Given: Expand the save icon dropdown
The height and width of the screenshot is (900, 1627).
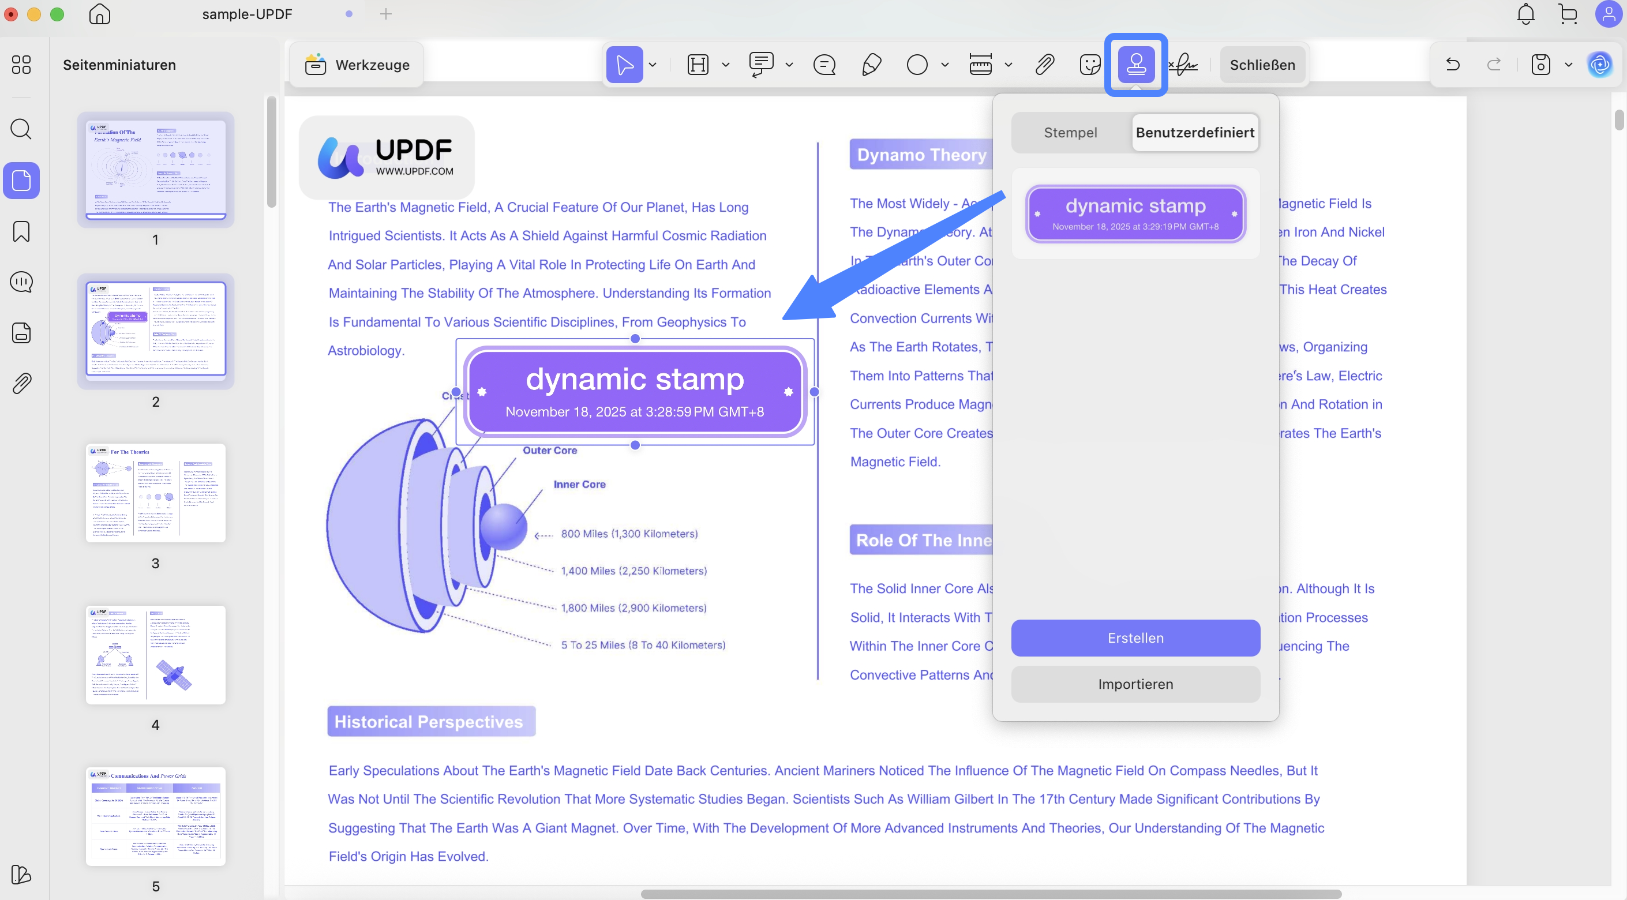Looking at the screenshot, I should click(x=1569, y=65).
